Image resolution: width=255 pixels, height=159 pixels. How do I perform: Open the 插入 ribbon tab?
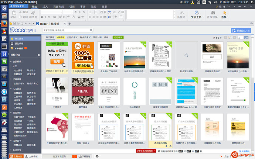pyautogui.click(x=45, y=6)
